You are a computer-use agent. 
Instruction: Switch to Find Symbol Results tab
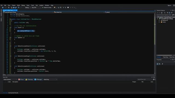coord(13,93)
